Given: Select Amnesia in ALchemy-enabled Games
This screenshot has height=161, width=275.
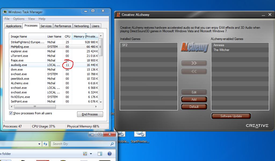Looking at the screenshot, I should tap(240, 45).
